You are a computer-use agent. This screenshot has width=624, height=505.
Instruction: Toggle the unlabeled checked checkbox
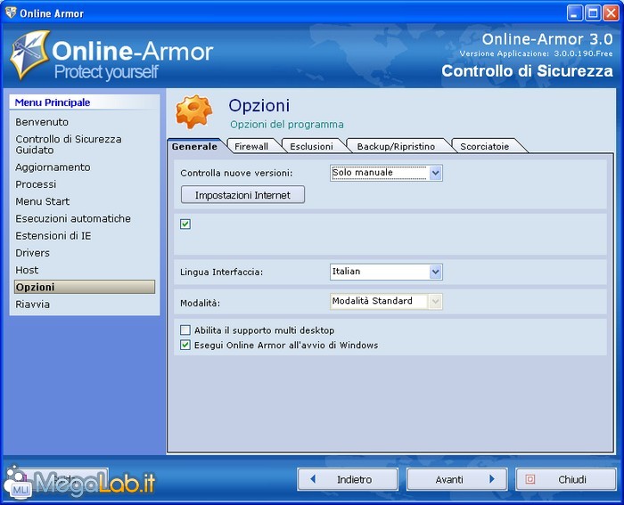pyautogui.click(x=185, y=224)
